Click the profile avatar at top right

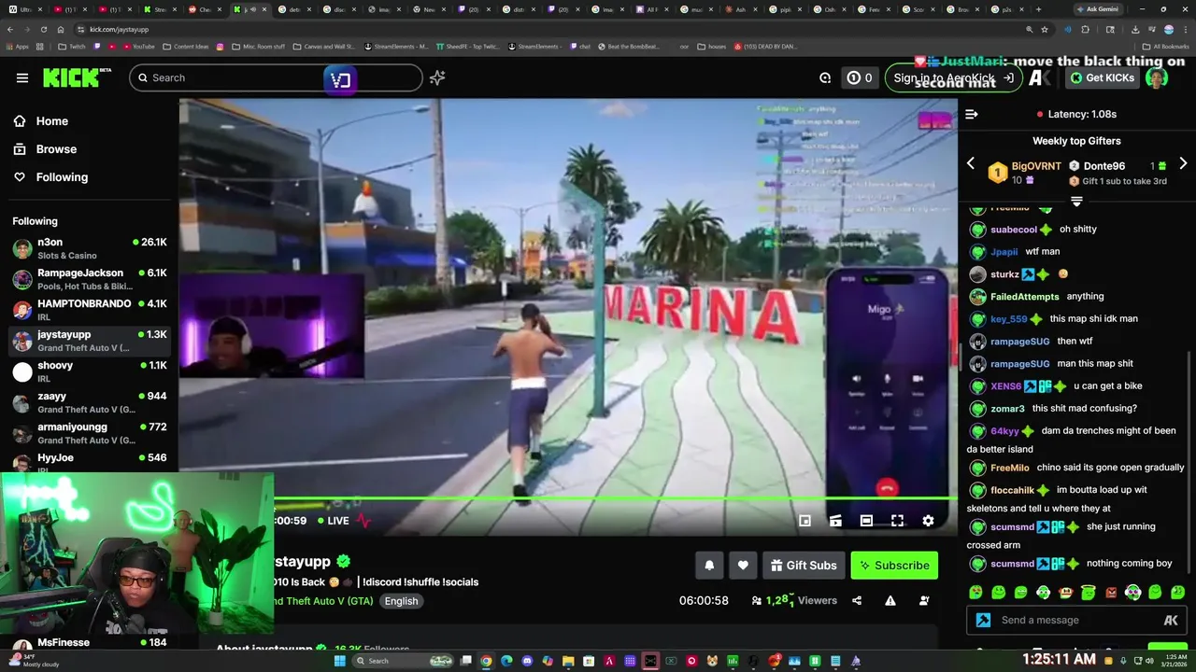1157,77
